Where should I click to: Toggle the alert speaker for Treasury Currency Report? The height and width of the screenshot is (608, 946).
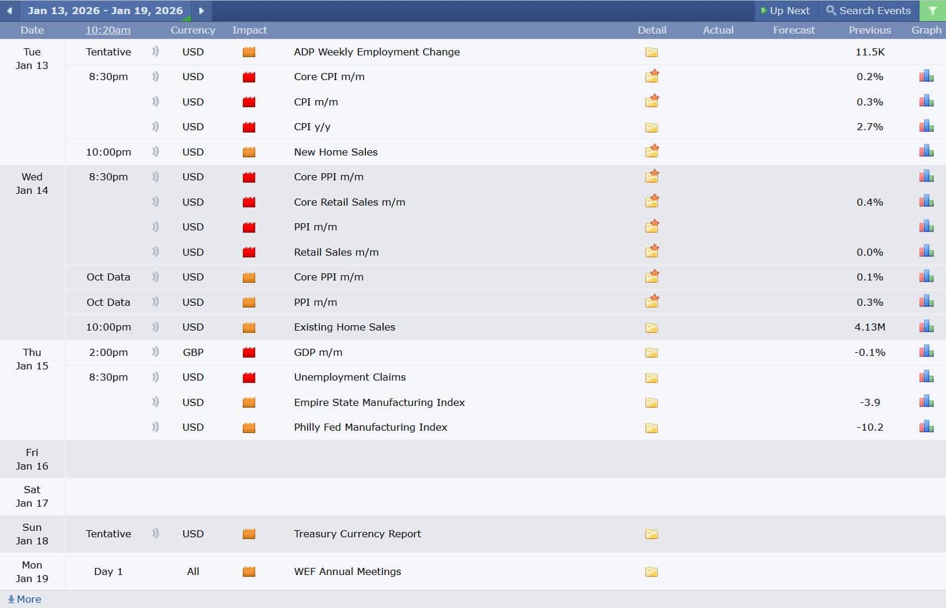tap(155, 534)
